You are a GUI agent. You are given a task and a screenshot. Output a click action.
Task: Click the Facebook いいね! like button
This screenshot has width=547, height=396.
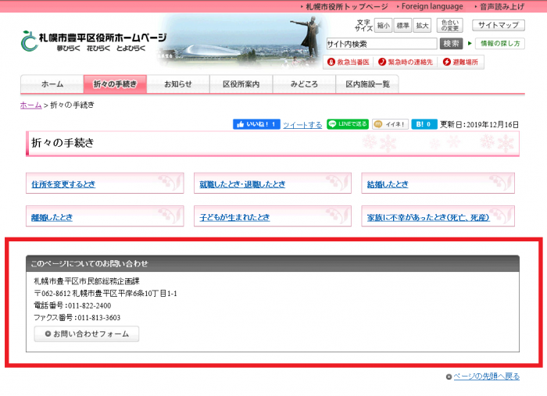click(256, 124)
